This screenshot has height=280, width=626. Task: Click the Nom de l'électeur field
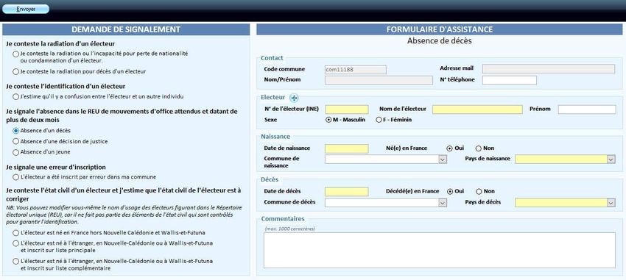(x=477, y=110)
